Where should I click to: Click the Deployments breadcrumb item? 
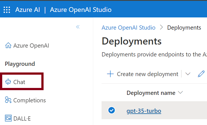184,28
